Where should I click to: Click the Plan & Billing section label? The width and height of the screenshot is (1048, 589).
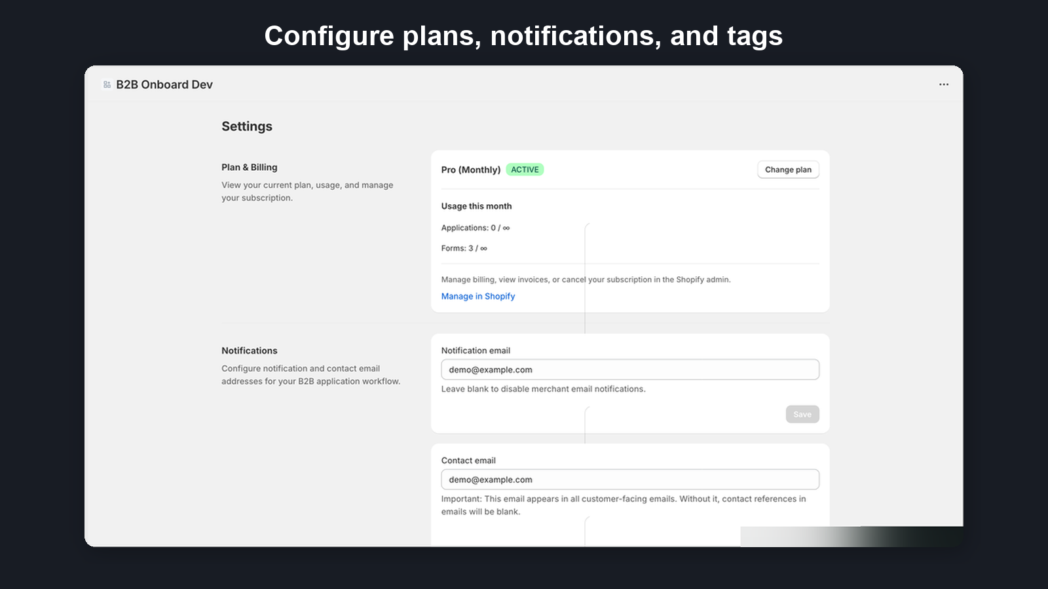pos(249,167)
